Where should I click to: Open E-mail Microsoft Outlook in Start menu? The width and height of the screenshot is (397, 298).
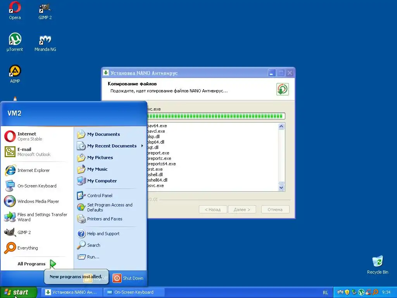[x=37, y=152]
